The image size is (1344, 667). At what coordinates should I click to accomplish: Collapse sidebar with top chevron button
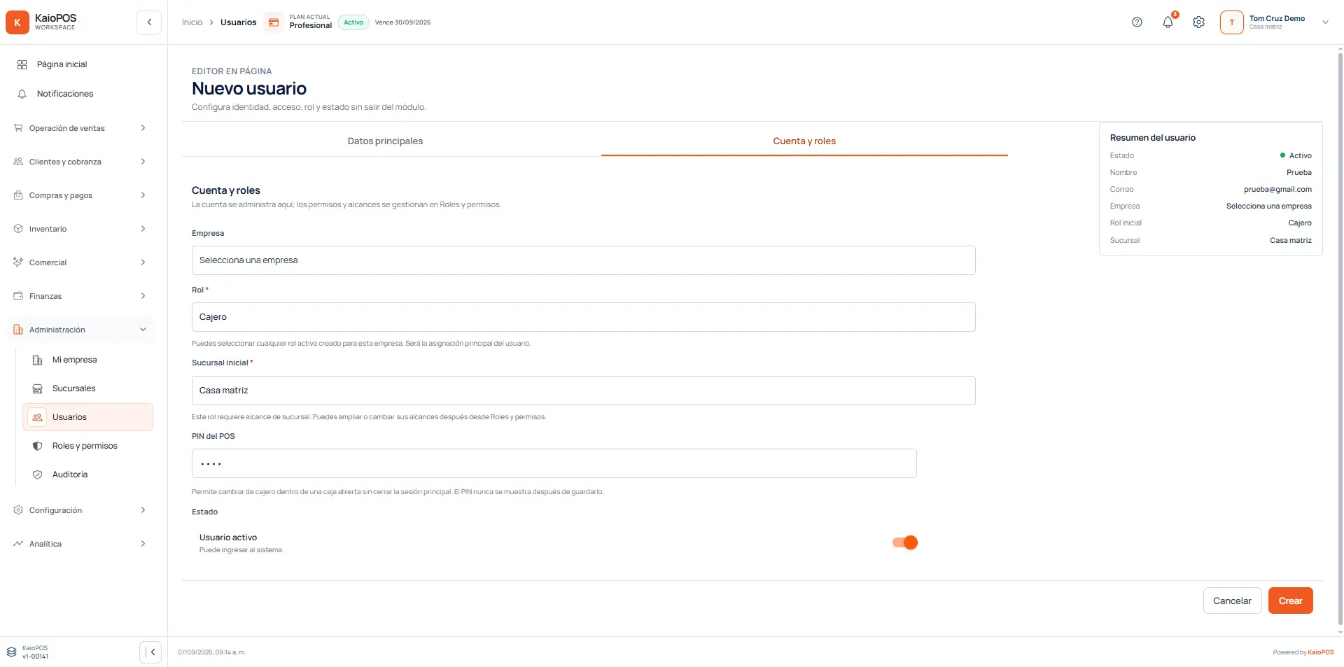point(149,22)
